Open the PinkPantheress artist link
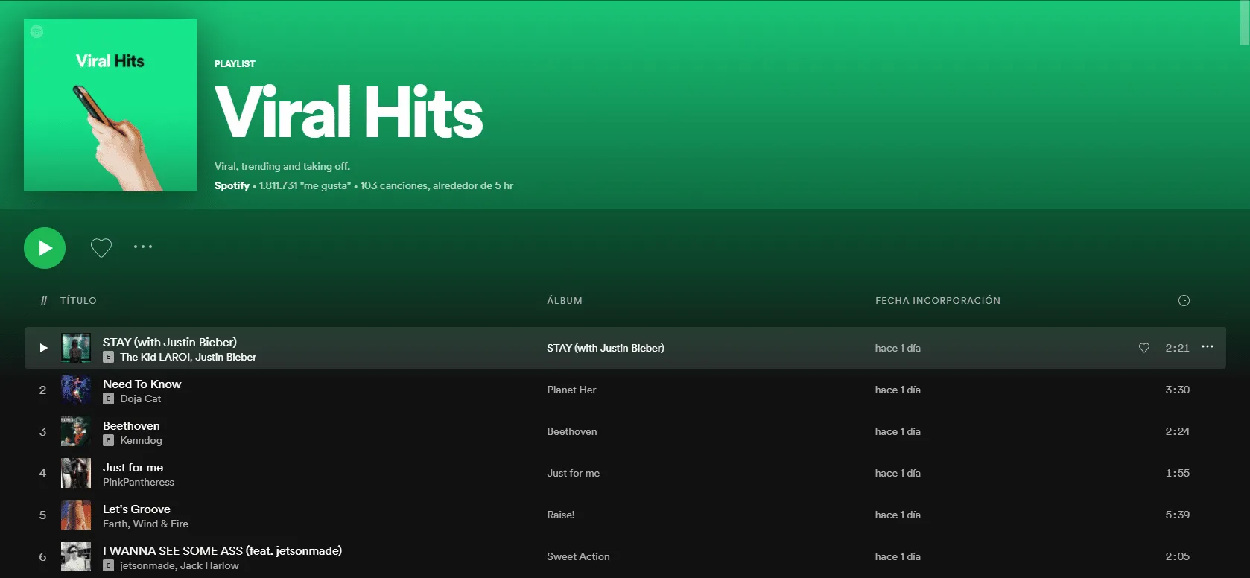Viewport: 1250px width, 578px height. pos(139,482)
